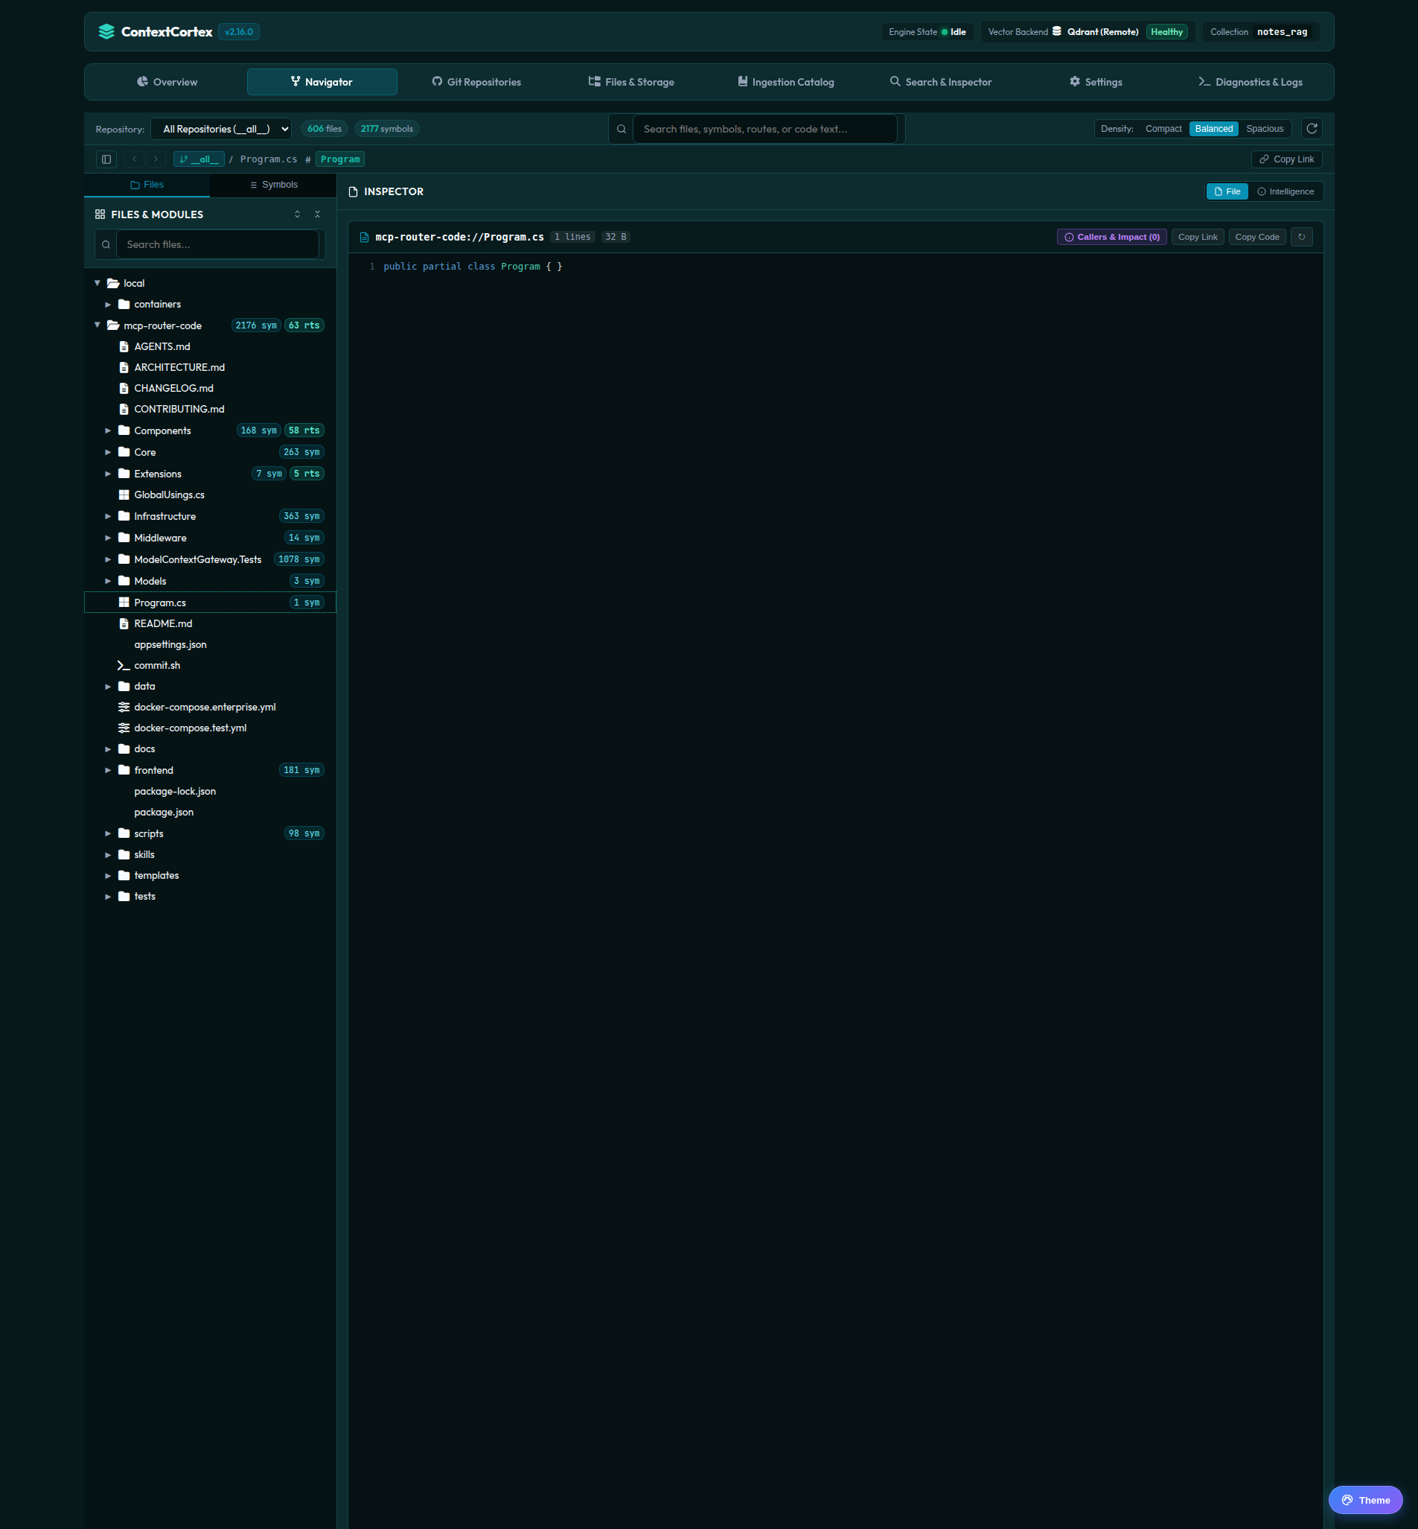The height and width of the screenshot is (1529, 1418).
Task: Click the magnifier icon in the global search box
Action: tap(622, 129)
